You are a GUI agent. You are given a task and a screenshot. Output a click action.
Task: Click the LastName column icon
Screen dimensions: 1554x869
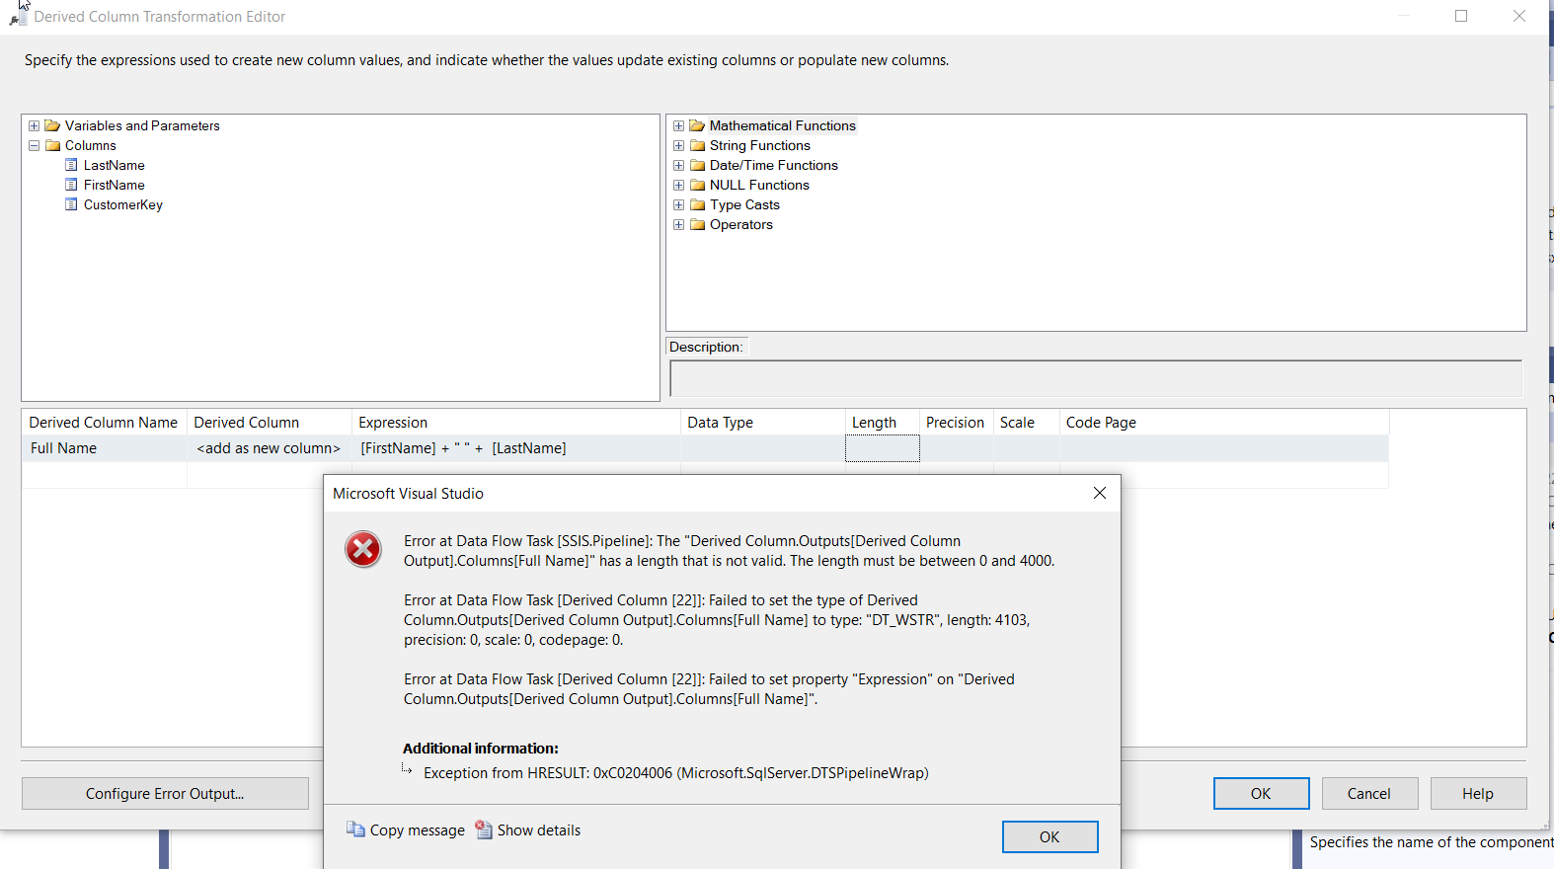pos(71,165)
